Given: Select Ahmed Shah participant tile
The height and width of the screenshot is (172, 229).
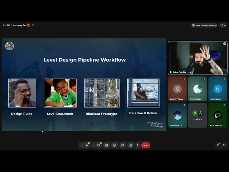Looking at the screenshot, I should click(198, 89).
